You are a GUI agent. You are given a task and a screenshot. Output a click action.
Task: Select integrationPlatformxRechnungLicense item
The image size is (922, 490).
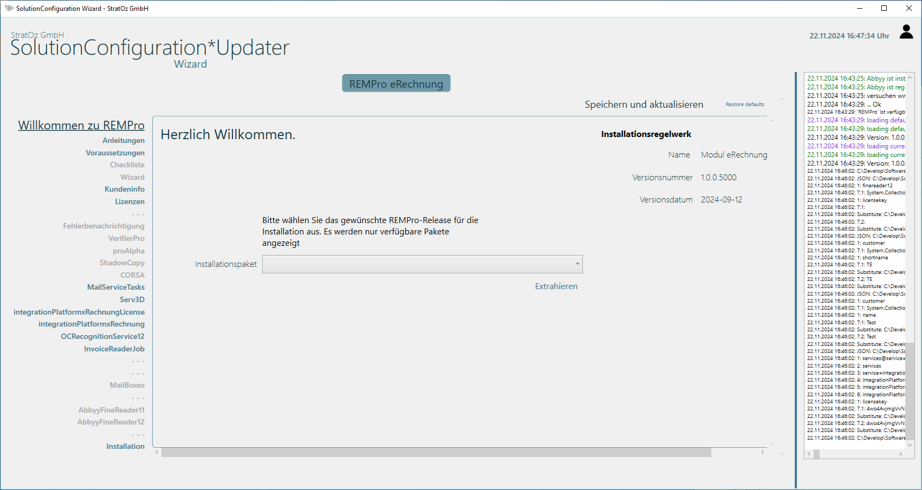coord(79,312)
